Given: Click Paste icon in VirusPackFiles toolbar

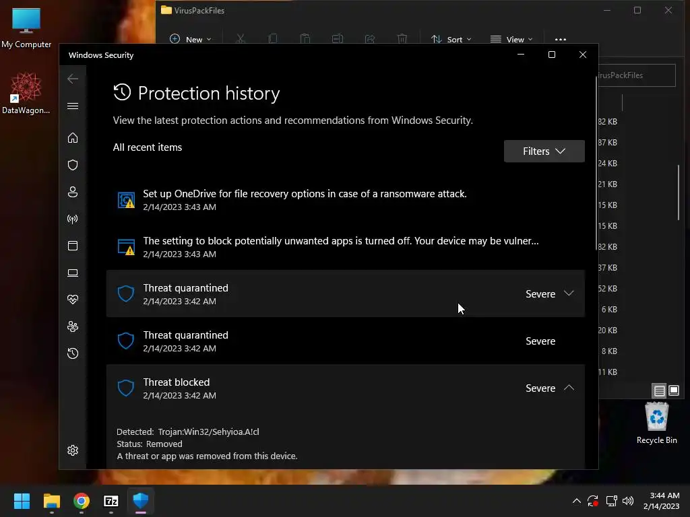Looking at the screenshot, I should pos(305,39).
